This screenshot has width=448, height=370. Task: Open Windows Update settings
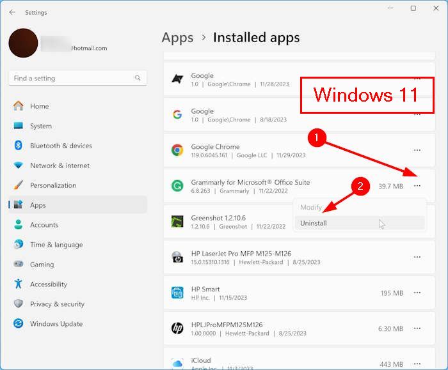point(77,324)
